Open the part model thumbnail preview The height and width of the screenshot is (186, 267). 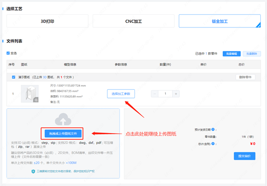coord(29,94)
